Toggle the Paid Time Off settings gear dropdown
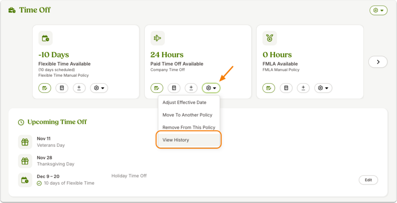This screenshot has height=203, width=397. pyautogui.click(x=211, y=88)
